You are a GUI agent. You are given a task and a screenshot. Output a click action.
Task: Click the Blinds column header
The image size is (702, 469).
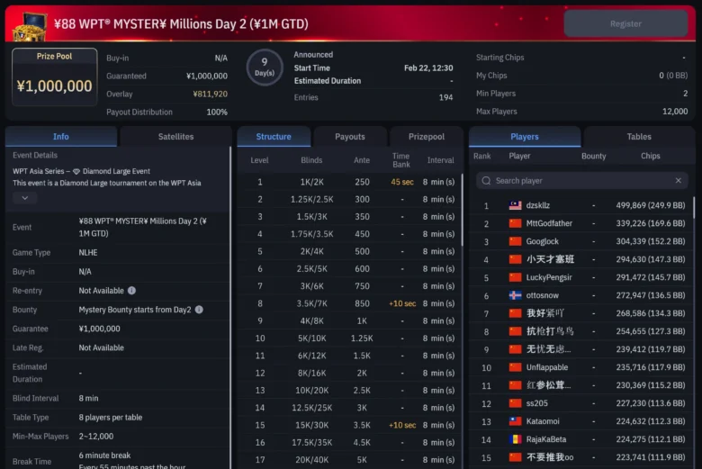(x=311, y=160)
